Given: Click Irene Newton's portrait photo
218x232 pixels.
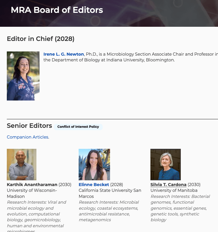Looking at the screenshot, I should pos(23,76).
